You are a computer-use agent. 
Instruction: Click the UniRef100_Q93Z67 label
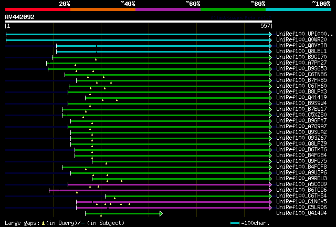[301, 138]
